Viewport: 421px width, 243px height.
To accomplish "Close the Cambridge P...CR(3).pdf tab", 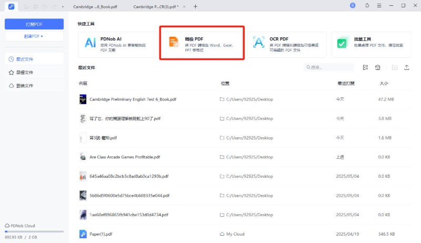I will (184, 7).
